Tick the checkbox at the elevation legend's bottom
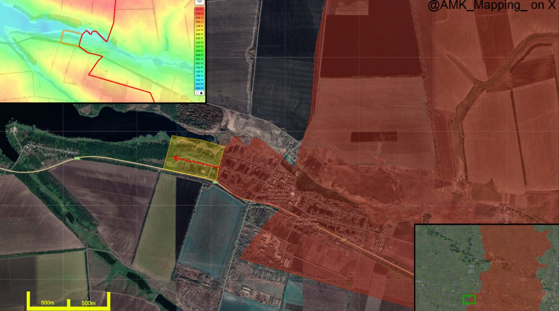The width and height of the screenshot is (559, 311). [198, 93]
